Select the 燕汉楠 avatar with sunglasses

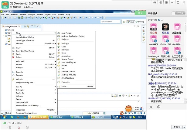point(165,27)
